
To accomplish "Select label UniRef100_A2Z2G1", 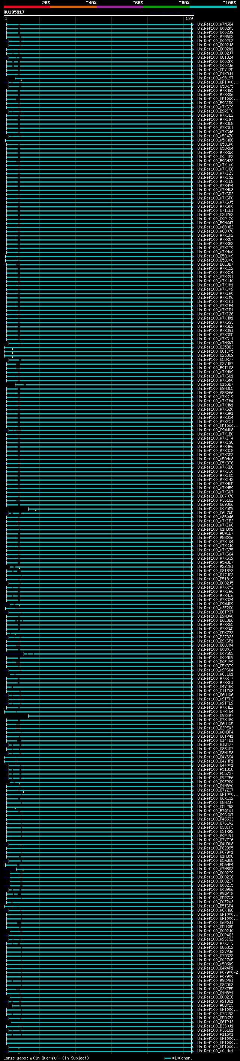I will (x=215, y=566).
